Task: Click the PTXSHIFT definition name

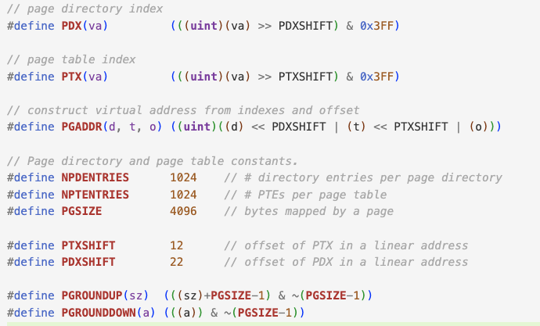Action: point(88,245)
